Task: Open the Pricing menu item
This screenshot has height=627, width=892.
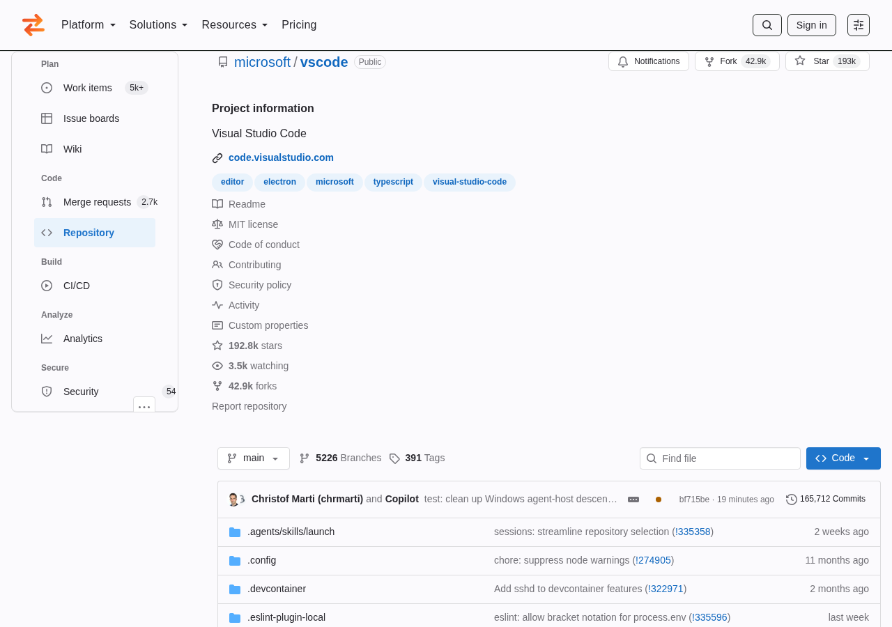Action: point(299,25)
